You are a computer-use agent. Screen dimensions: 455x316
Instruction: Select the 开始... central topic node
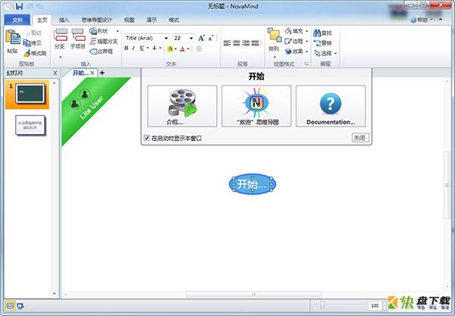point(253,184)
